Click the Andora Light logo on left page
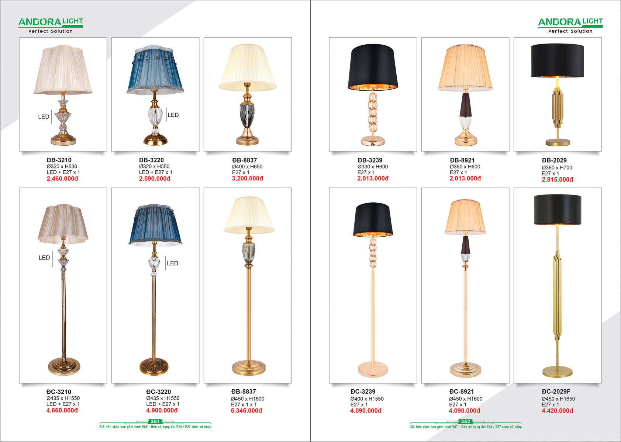The width and height of the screenshot is (621, 442). (51, 25)
